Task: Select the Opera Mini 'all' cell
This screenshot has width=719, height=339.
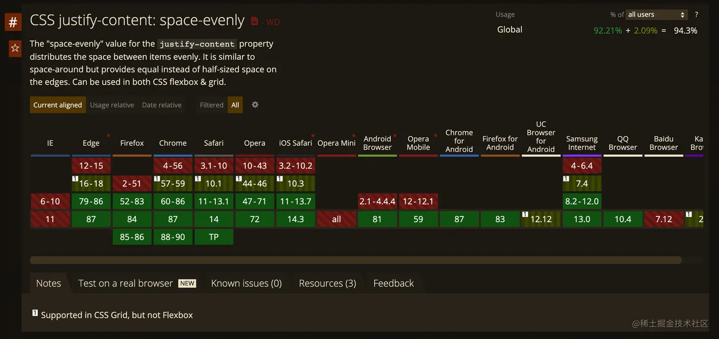Action: [x=337, y=219]
